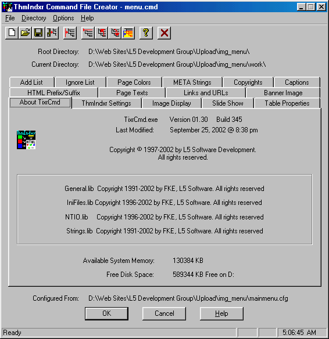Image resolution: width=329 pixels, height=339 pixels.
Task: Click the September 25, 2002 modified date
Action: pos(214,130)
